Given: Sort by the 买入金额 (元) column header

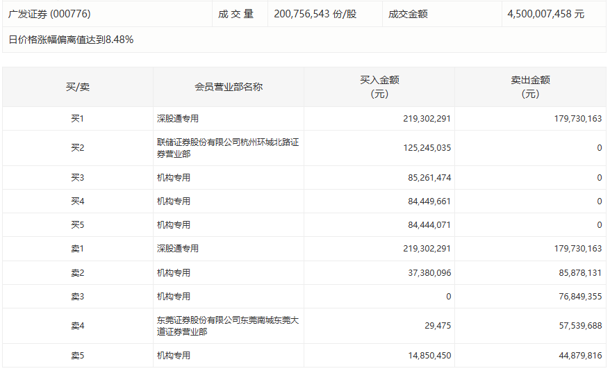Looking at the screenshot, I should coord(379,87).
